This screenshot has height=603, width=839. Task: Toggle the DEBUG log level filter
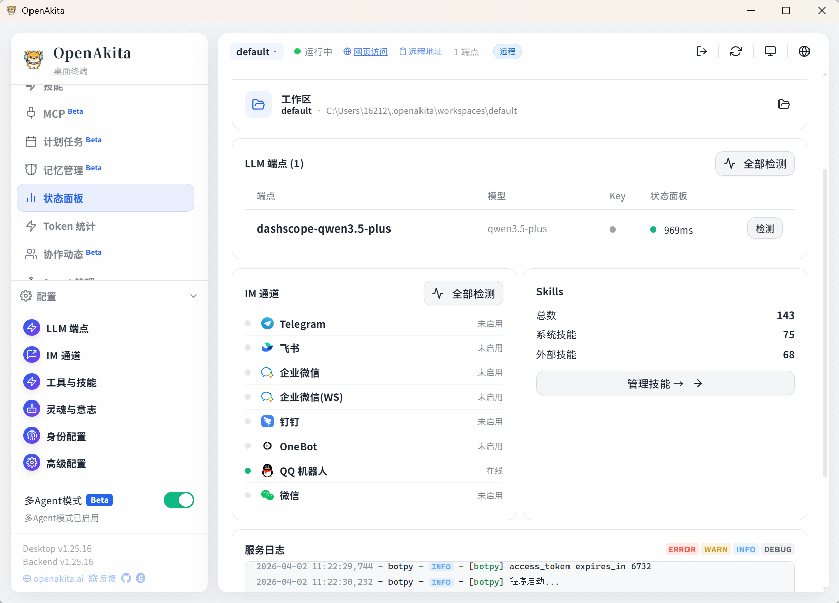click(x=777, y=549)
